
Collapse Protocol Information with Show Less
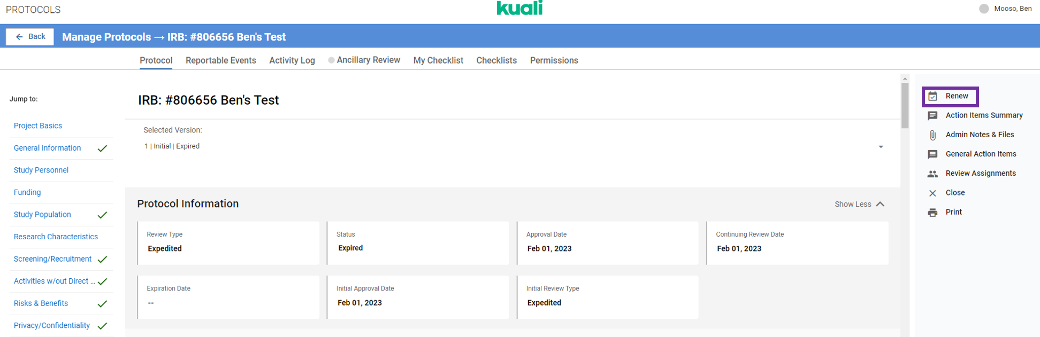pos(859,204)
